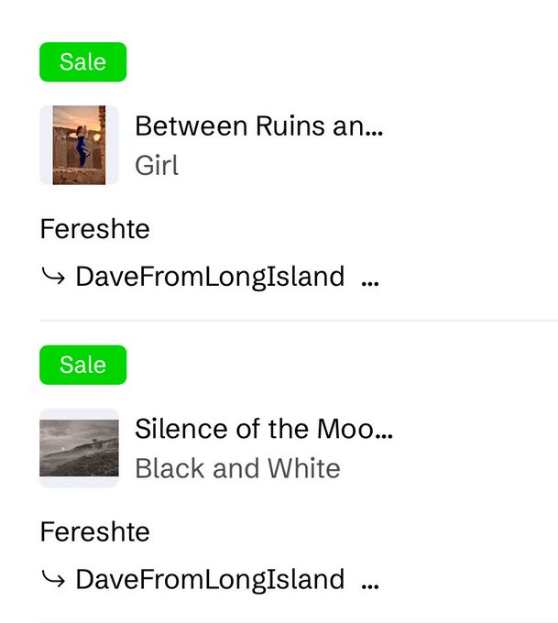558x623 pixels.
Task: View seller Fereshte in second sale
Action: (95, 532)
